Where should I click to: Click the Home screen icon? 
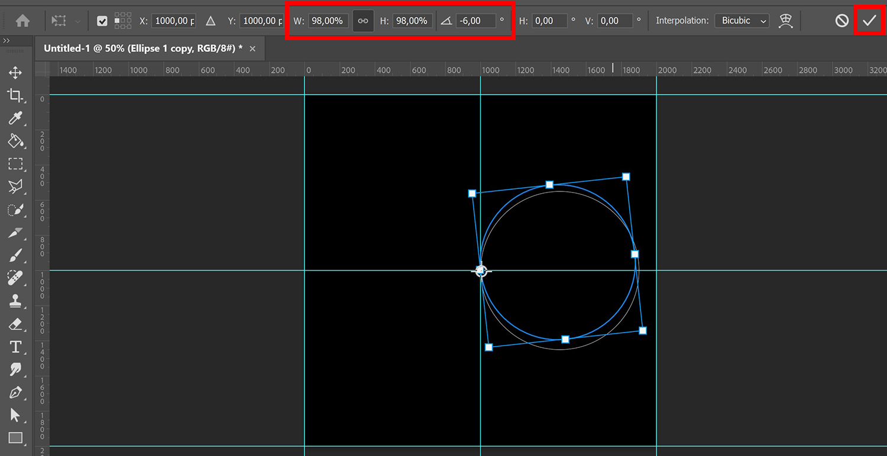click(22, 19)
